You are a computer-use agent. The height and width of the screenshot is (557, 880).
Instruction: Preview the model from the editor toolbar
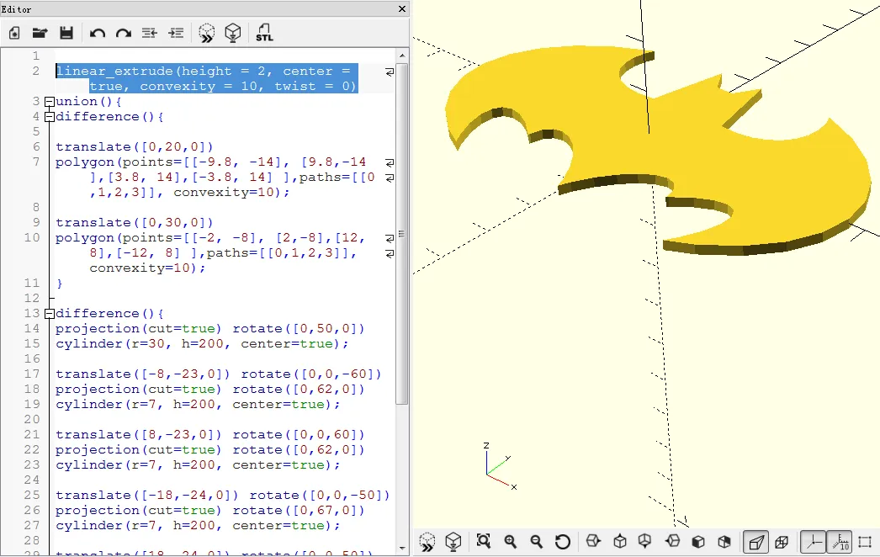coord(206,33)
